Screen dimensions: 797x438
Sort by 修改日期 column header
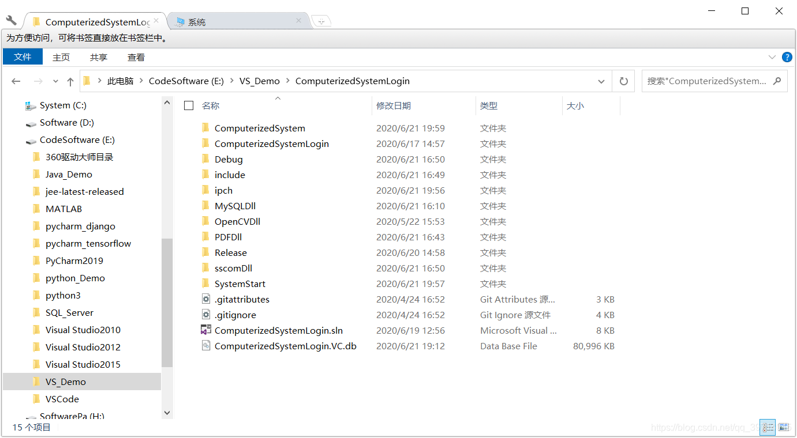394,106
